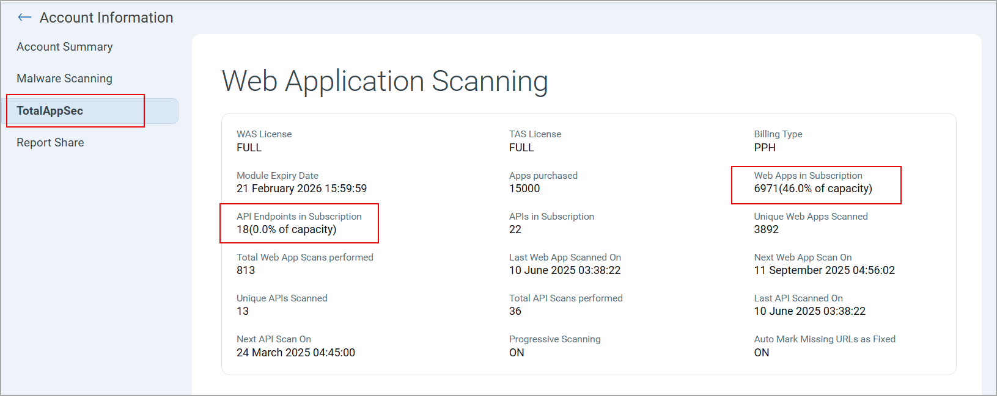Click the APIs in Subscription label
997x396 pixels.
point(551,217)
